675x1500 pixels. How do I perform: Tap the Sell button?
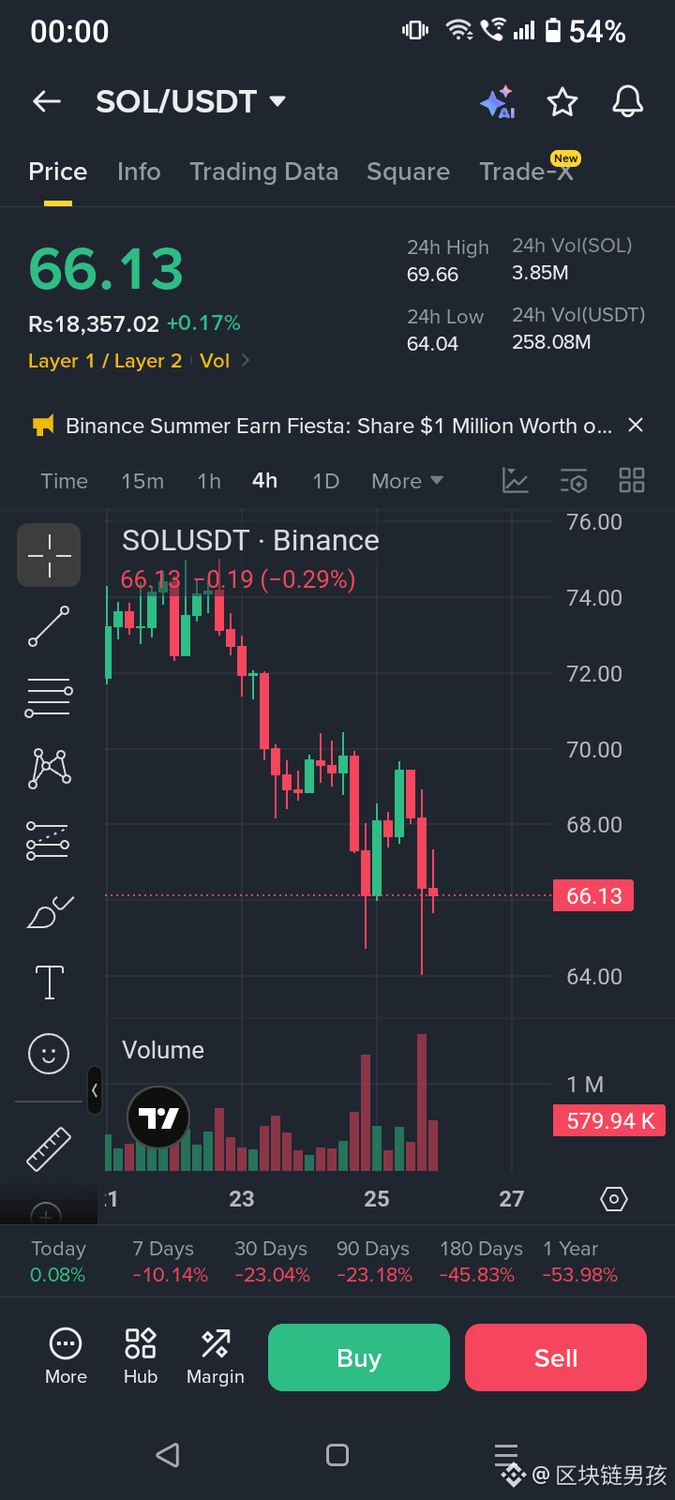click(x=556, y=1357)
